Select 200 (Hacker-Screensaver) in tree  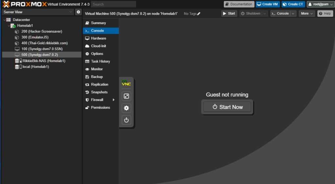click(42, 32)
